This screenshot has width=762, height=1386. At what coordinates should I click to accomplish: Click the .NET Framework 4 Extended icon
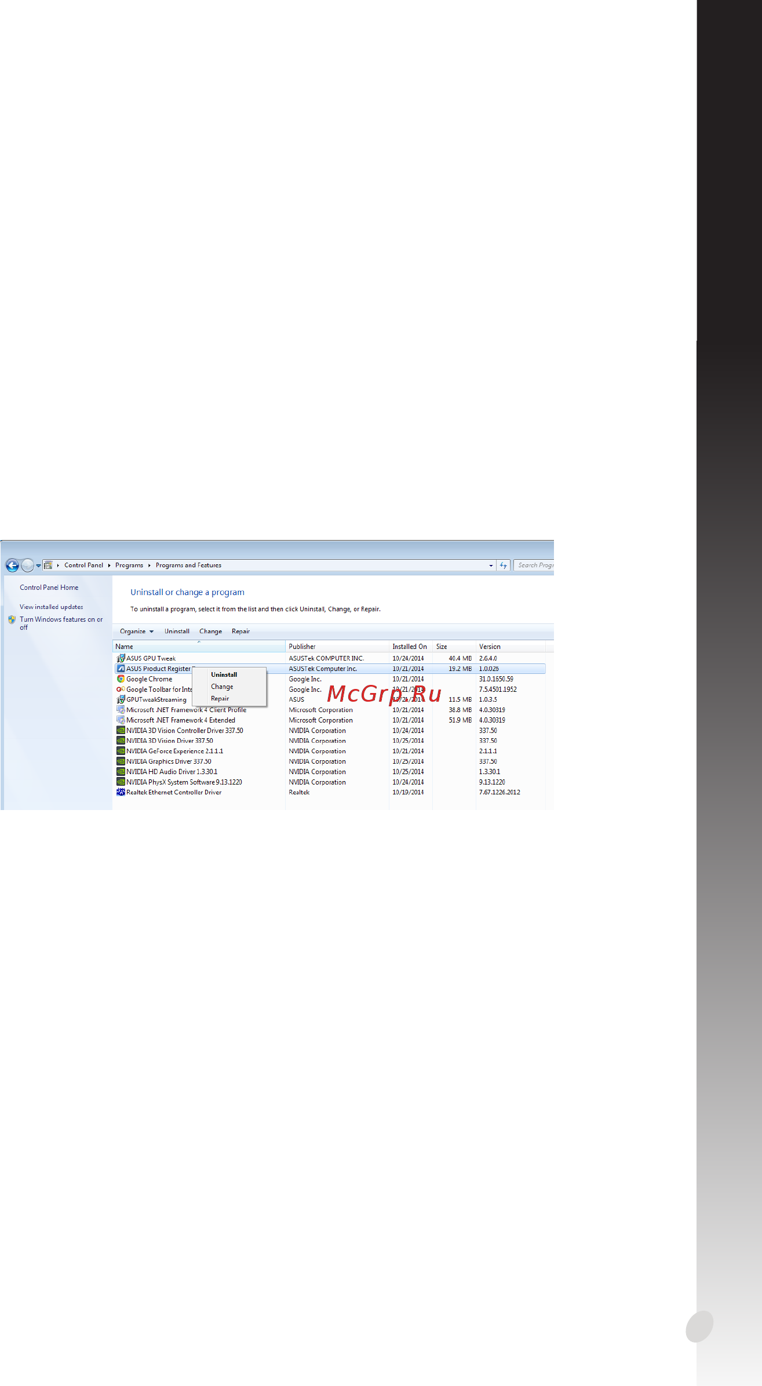[121, 720]
